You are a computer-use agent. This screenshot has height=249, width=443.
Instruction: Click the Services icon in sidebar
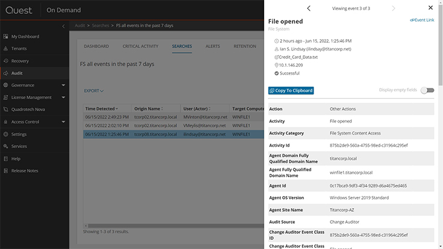point(5,146)
